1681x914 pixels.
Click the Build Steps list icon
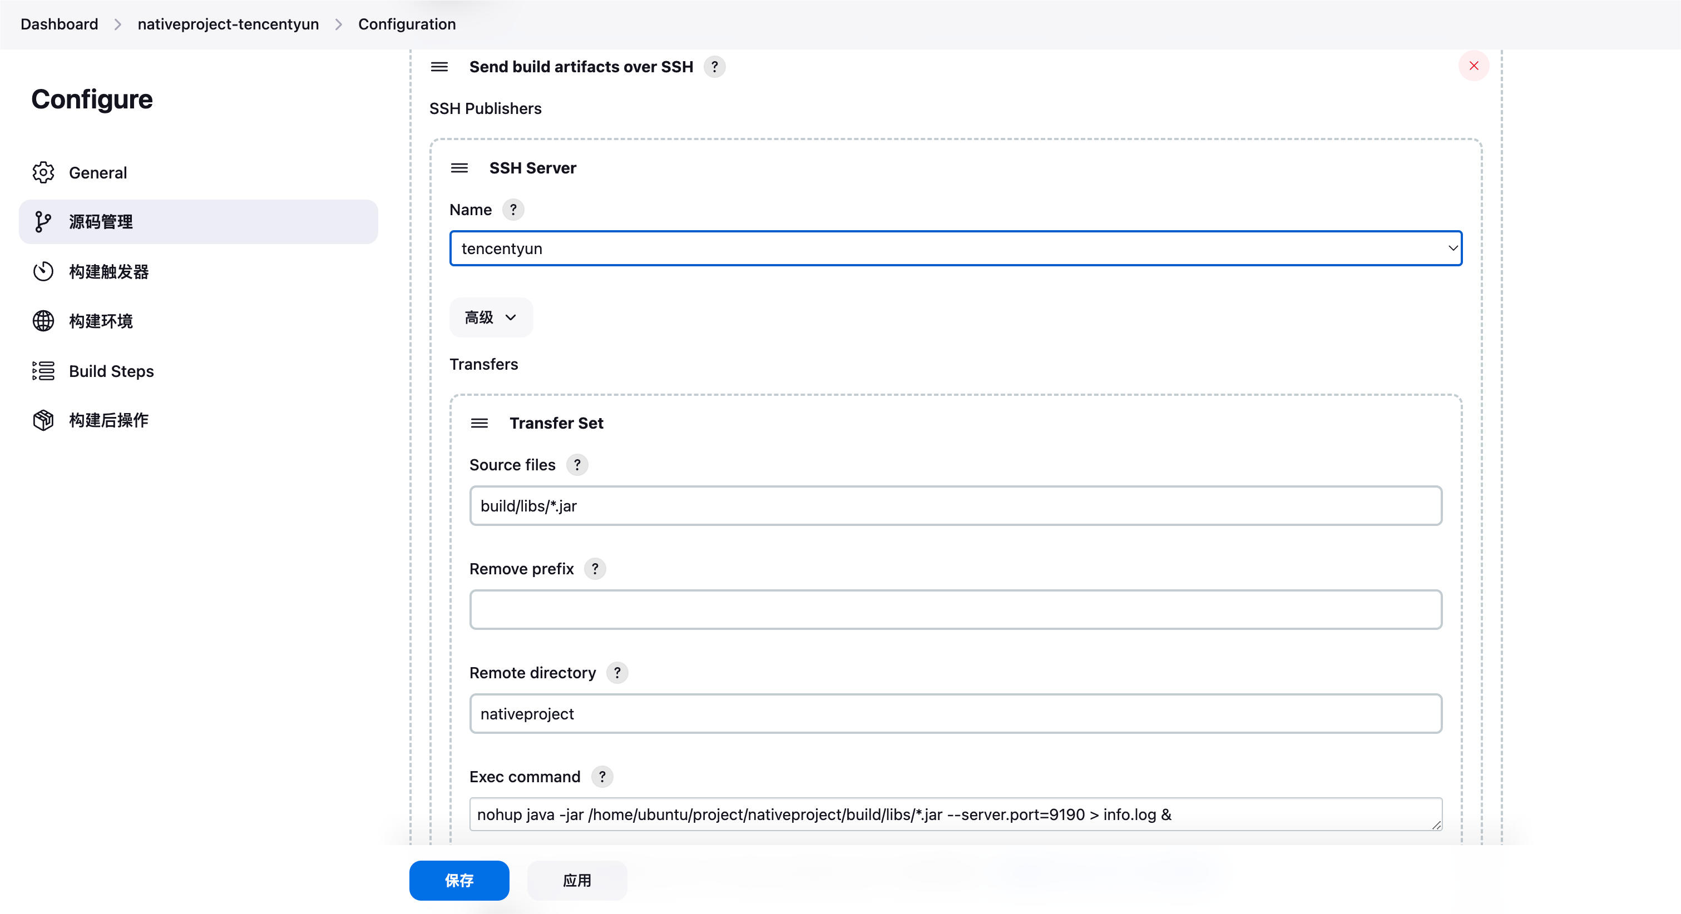(x=43, y=371)
